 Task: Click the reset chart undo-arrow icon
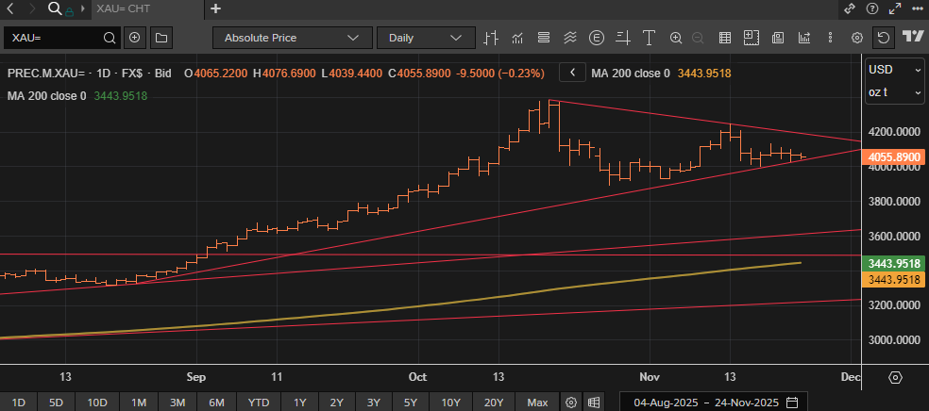883,38
